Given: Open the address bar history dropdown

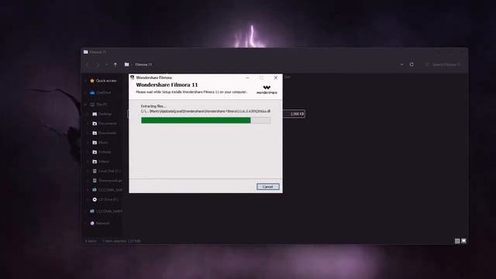Looking at the screenshot, I should point(401,64).
